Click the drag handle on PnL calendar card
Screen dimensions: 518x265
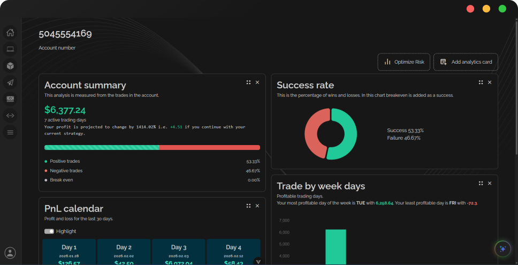[x=248, y=206]
